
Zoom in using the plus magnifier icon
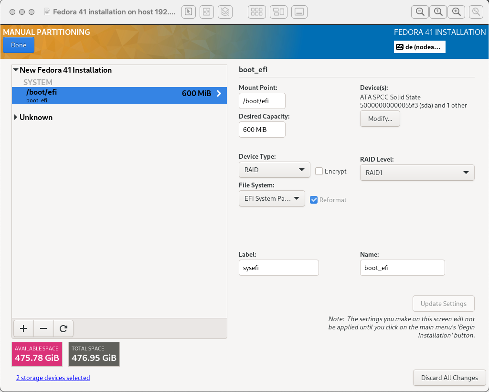456,12
